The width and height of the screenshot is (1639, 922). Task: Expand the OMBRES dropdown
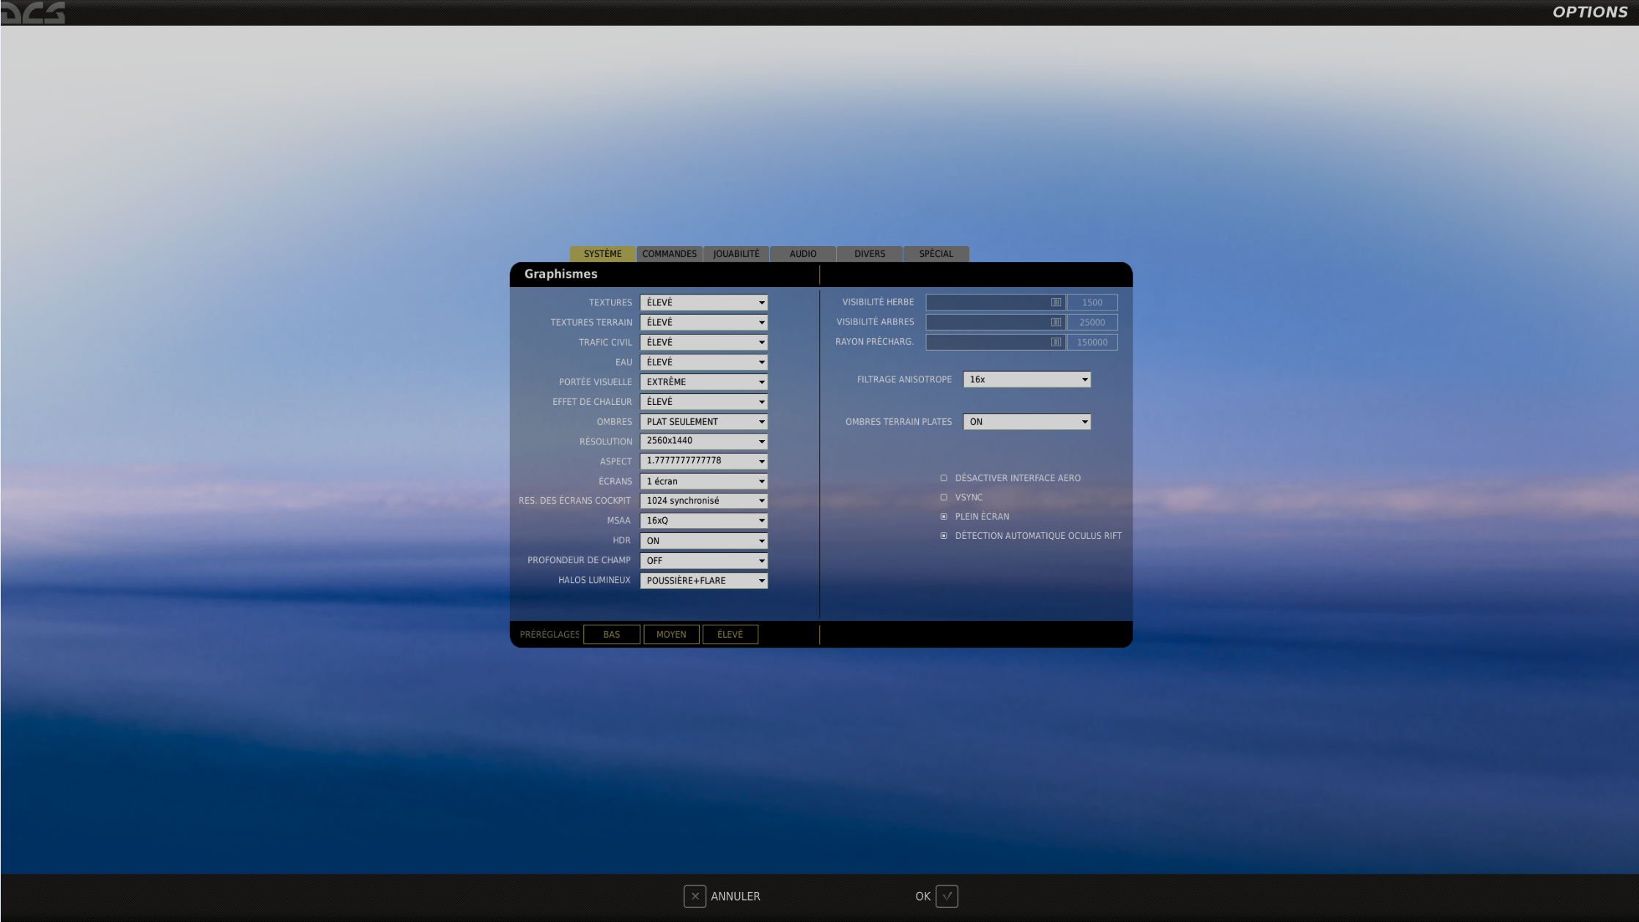click(703, 422)
